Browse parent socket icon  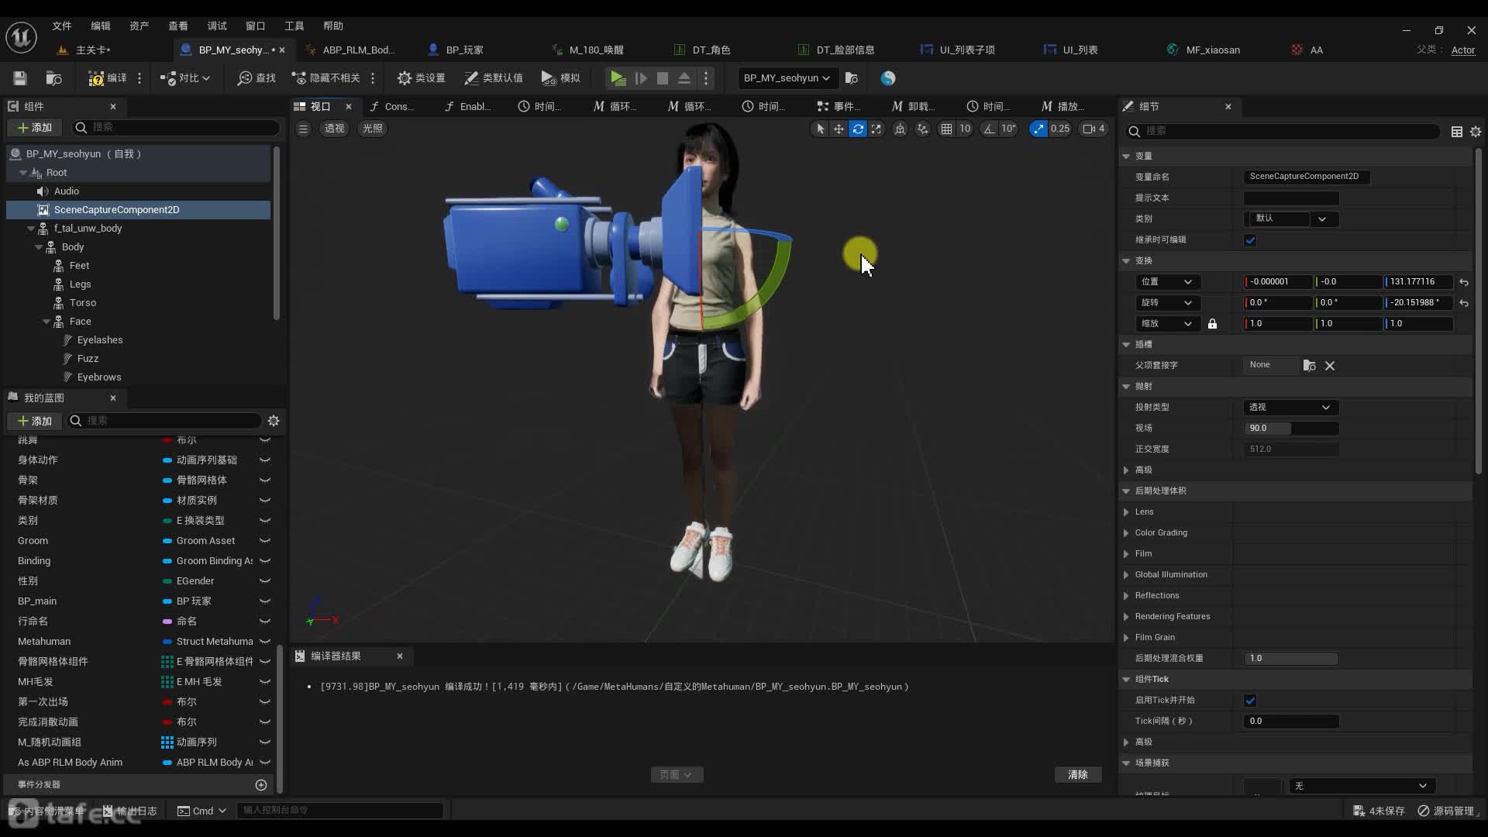click(1309, 366)
